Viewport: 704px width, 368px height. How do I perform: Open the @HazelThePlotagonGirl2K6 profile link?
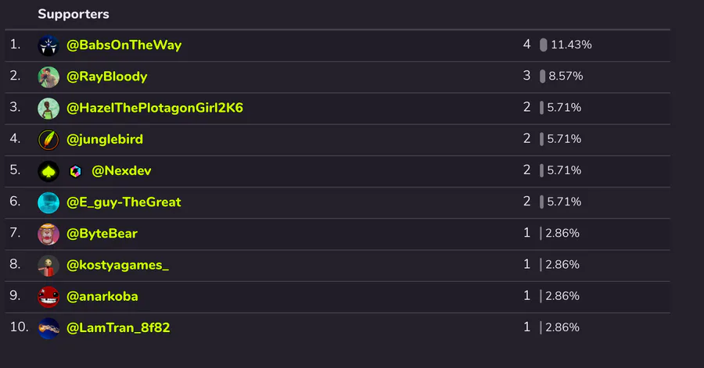click(x=155, y=108)
